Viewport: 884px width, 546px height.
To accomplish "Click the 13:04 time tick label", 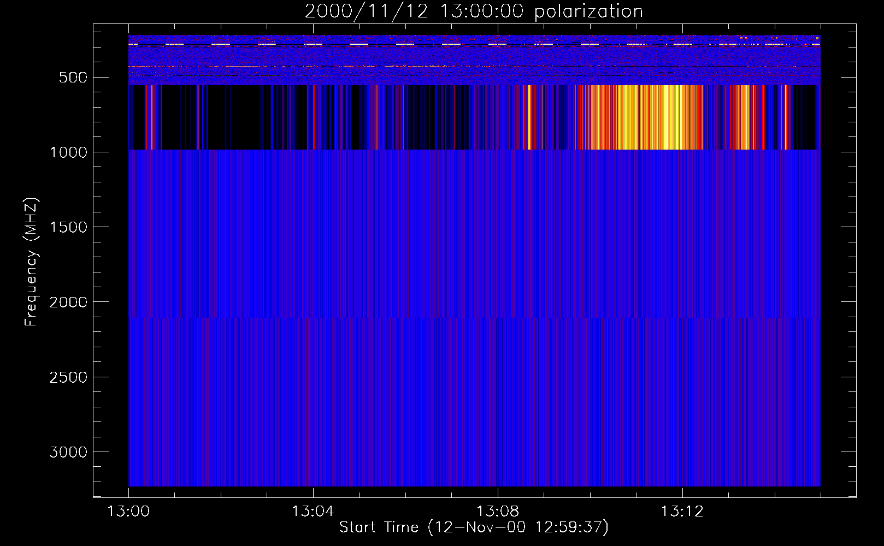I will coord(313,512).
